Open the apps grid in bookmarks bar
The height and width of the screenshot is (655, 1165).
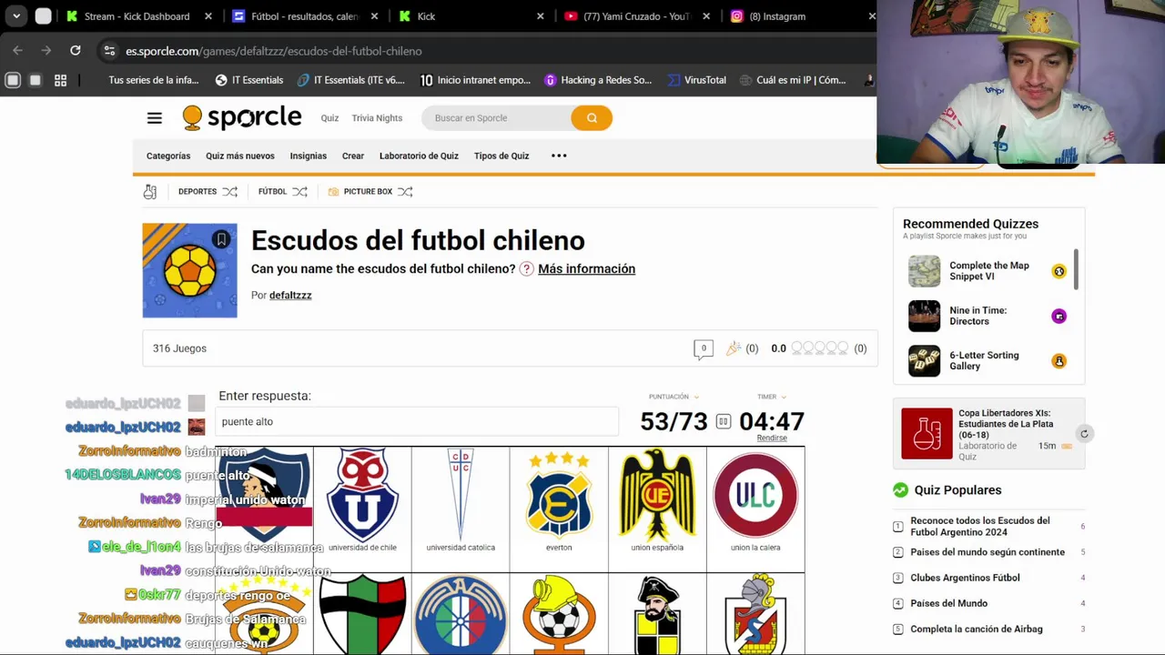[x=60, y=80]
